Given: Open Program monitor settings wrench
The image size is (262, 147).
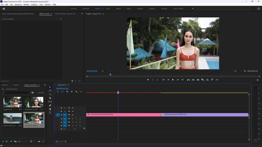Looking at the screenshot, I should coord(245,71).
